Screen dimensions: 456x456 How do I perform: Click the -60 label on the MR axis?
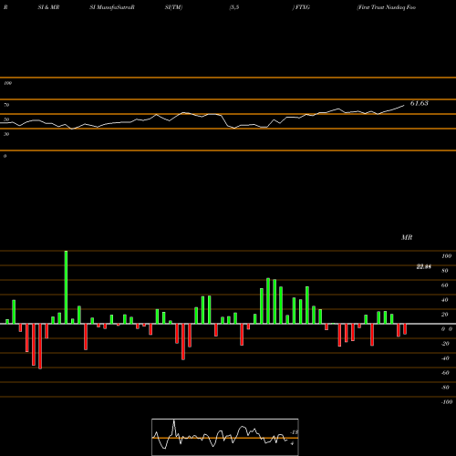(445, 373)
